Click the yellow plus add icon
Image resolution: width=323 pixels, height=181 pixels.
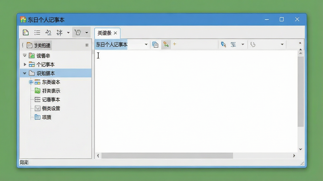click(x=175, y=44)
